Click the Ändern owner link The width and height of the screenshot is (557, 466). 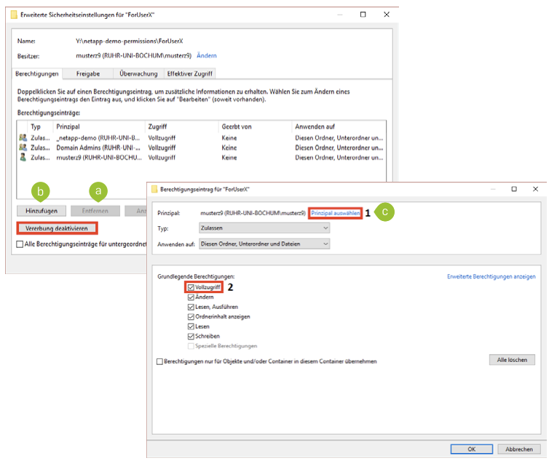pos(206,55)
